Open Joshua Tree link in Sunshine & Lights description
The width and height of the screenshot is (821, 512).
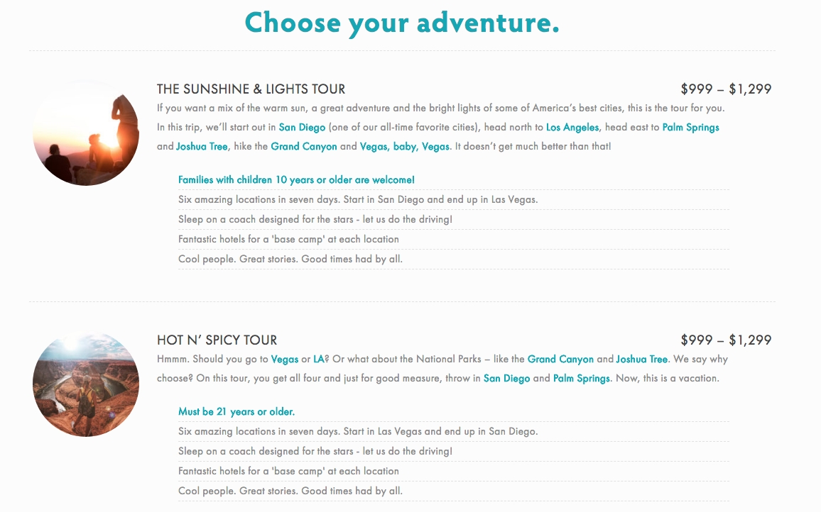(x=202, y=147)
